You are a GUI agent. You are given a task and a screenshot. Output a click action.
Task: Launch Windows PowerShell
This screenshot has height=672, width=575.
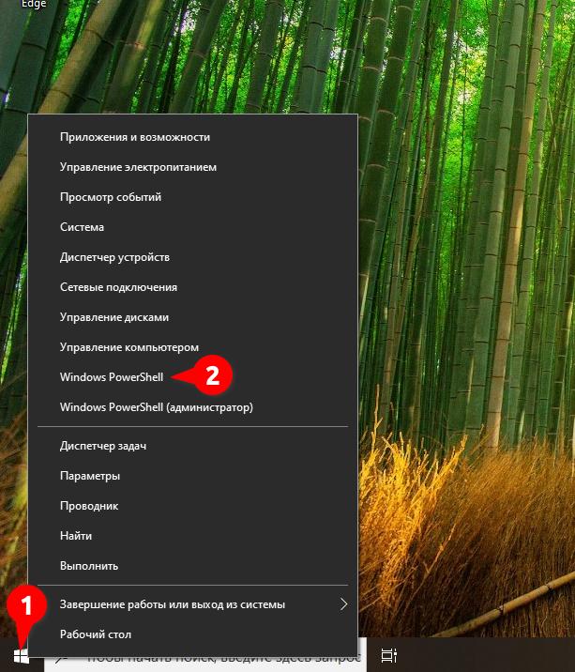pyautogui.click(x=193, y=377)
